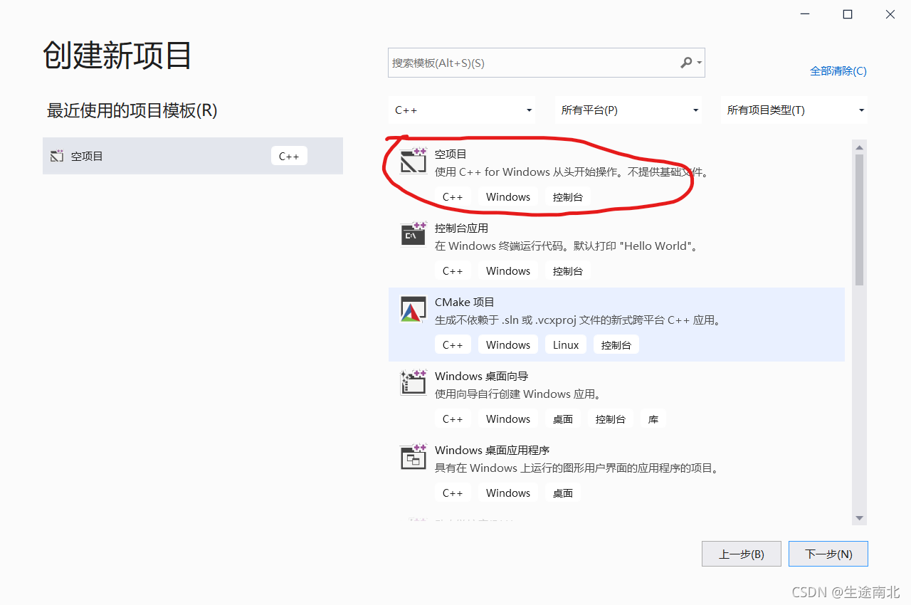The height and width of the screenshot is (605, 911).
Task: Click the 控制台 tag under 控制台应用
Action: [568, 270]
